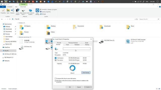Click auto backup in the navigation pane
161x90 pixels.
point(9,36)
